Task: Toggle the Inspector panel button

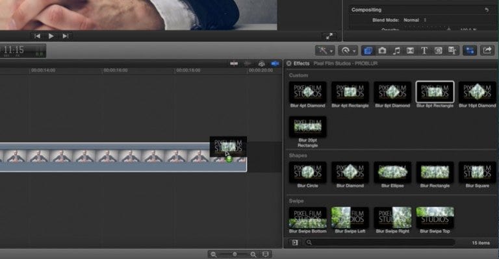Action: pos(469,51)
